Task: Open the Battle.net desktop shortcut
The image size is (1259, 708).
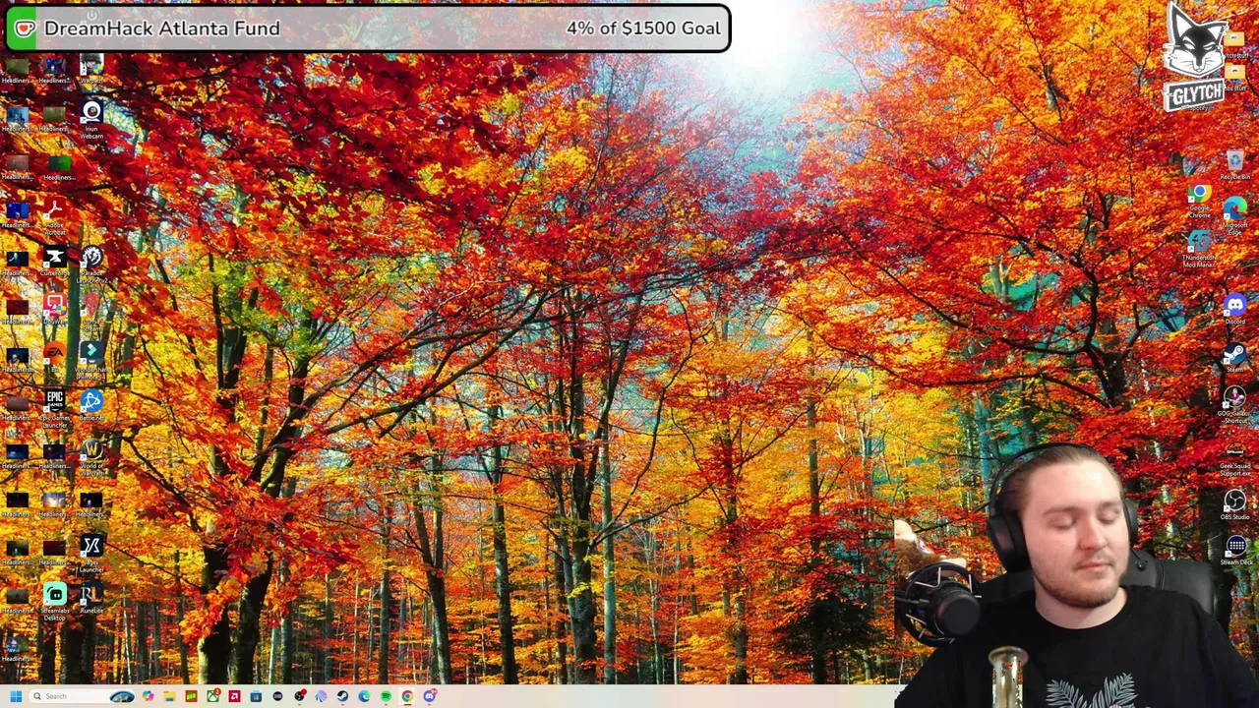Action: (91, 405)
